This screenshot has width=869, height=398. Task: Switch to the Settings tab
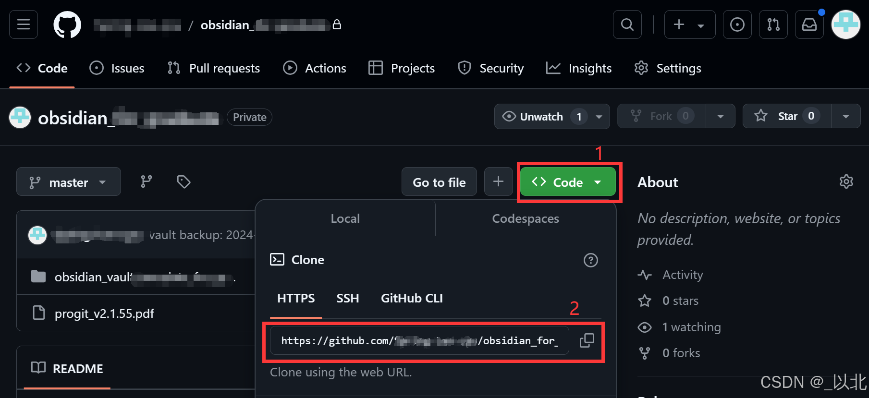point(668,68)
